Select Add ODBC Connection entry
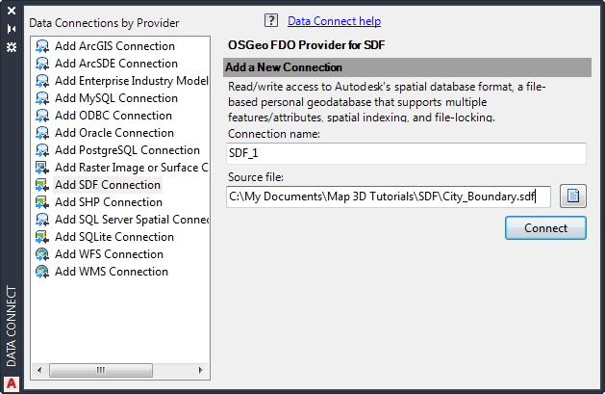 pyautogui.click(x=113, y=116)
